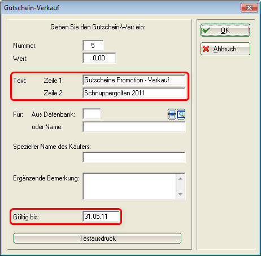Click the Aus Datenbank input box

92,114
